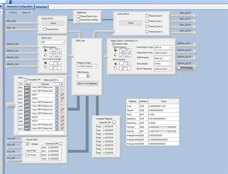Expand MP0 direction dropdown
Image resolution: width=228 pixels, height=174 pixels.
tap(57, 88)
